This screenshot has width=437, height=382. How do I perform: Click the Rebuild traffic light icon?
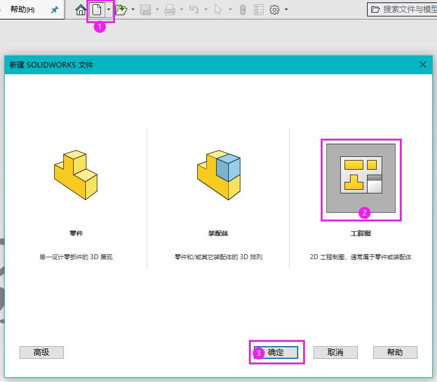pos(243,10)
